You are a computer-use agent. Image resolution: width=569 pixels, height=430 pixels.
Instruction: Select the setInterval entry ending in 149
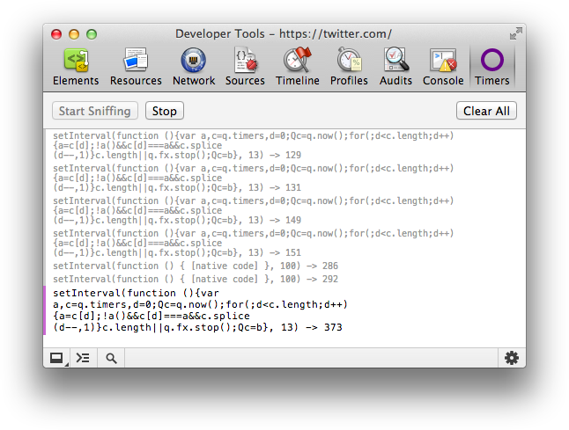[254, 211]
